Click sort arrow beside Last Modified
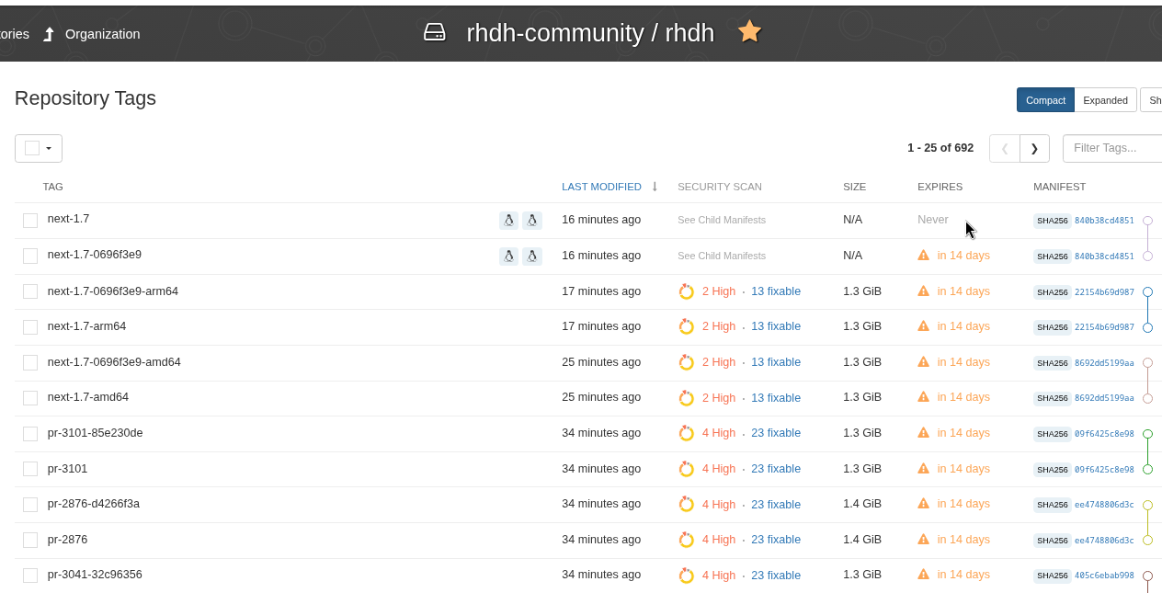 tap(655, 187)
